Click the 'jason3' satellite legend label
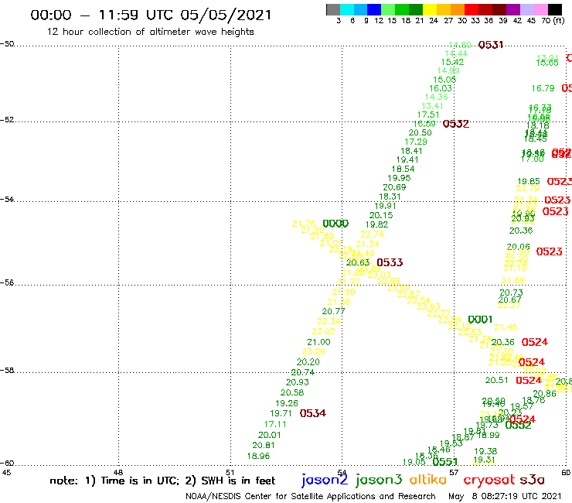The width and height of the screenshot is (572, 503). pyautogui.click(x=379, y=481)
